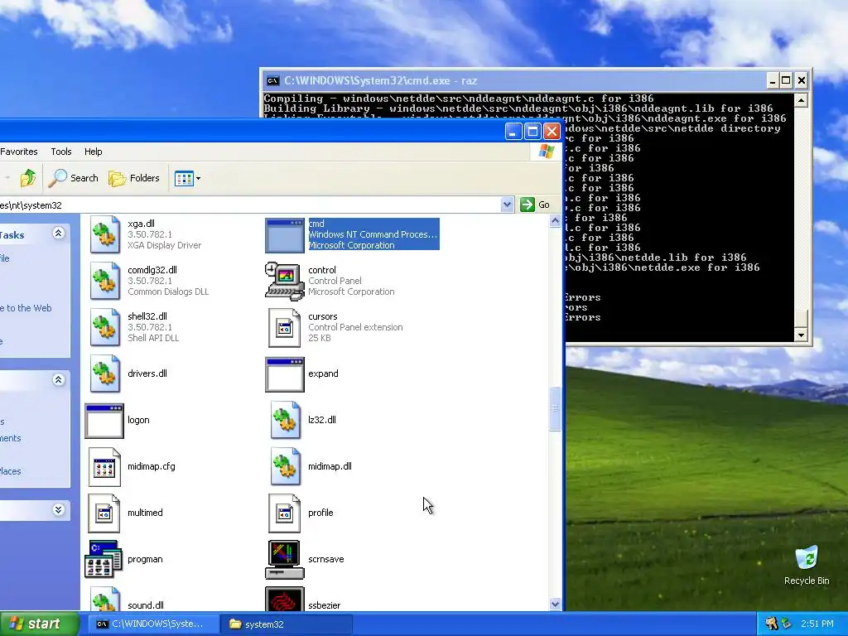Open the Tools menu
Image resolution: width=848 pixels, height=636 pixels.
[61, 152]
